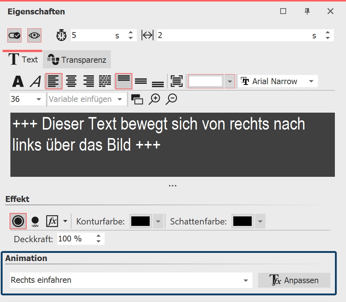The width and height of the screenshot is (346, 302).
Task: Activate the zoom in magnifier
Action: coord(155,99)
